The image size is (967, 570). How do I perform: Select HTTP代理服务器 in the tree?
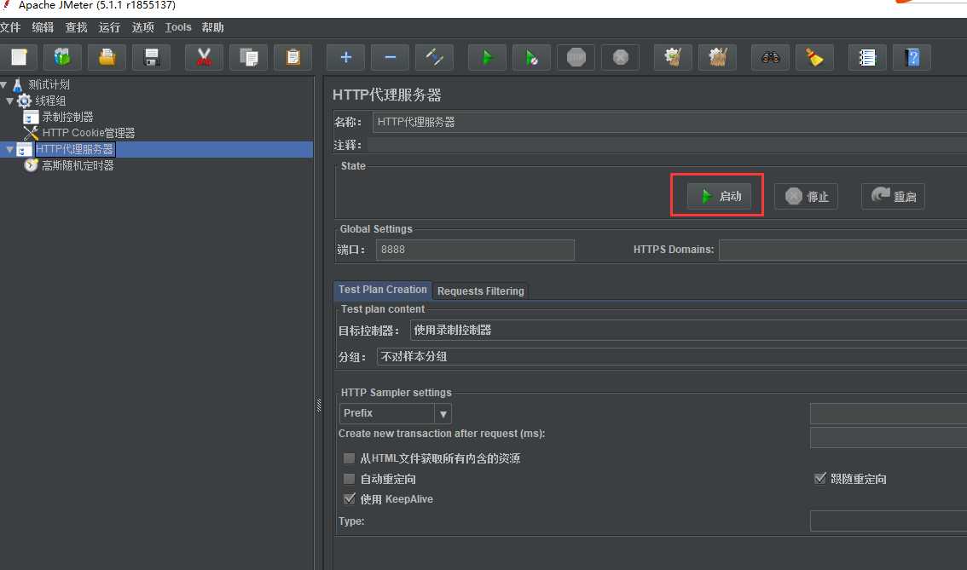[x=75, y=149]
